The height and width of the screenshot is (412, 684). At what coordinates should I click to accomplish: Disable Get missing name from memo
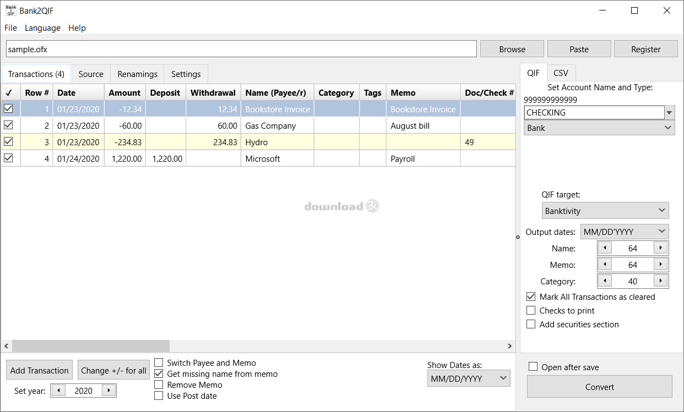point(159,373)
